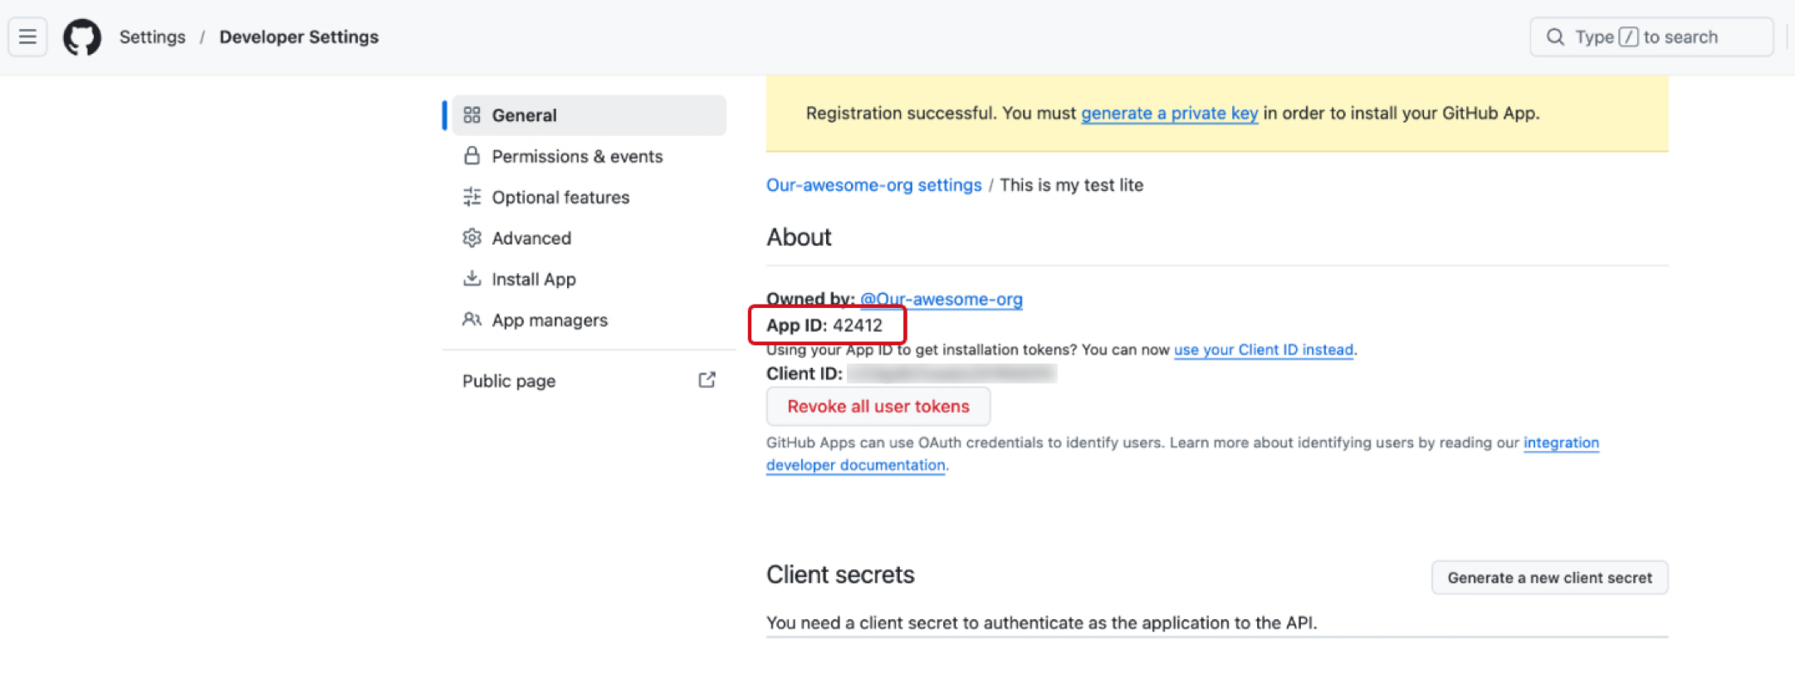The image size is (1795, 674).
Task: Click the Client secrets heading
Action: [840, 574]
